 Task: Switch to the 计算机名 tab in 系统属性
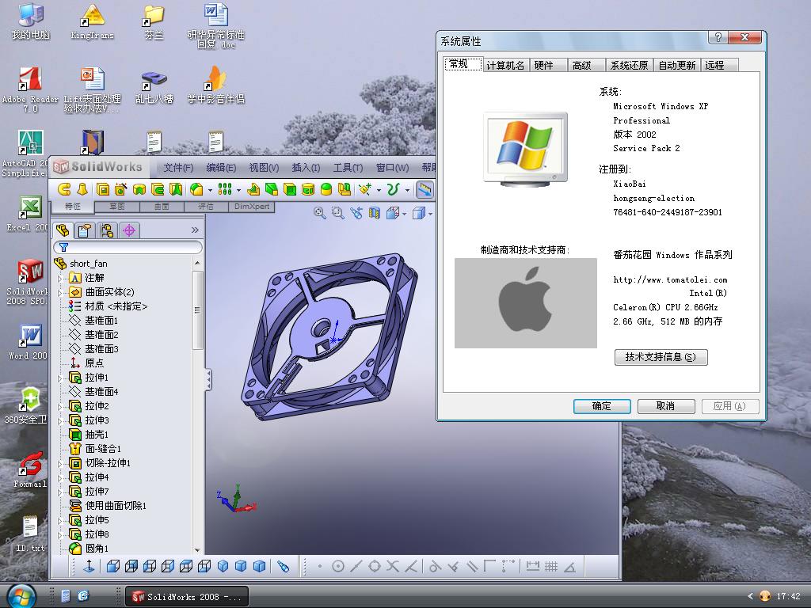[x=505, y=65]
